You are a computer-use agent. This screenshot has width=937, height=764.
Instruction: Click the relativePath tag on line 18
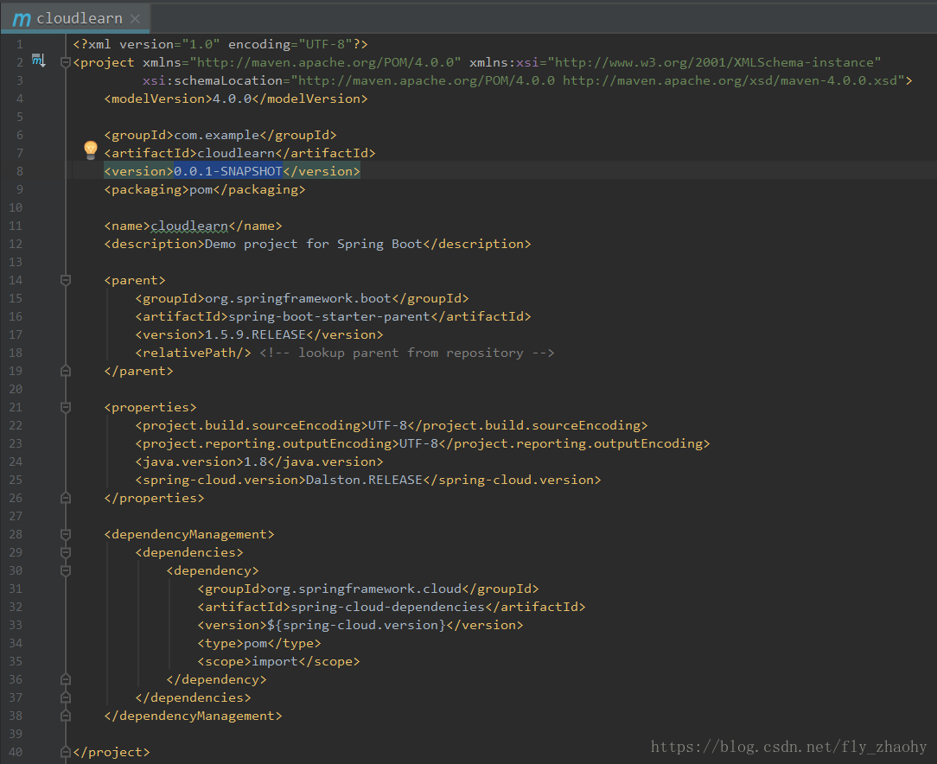coord(193,353)
